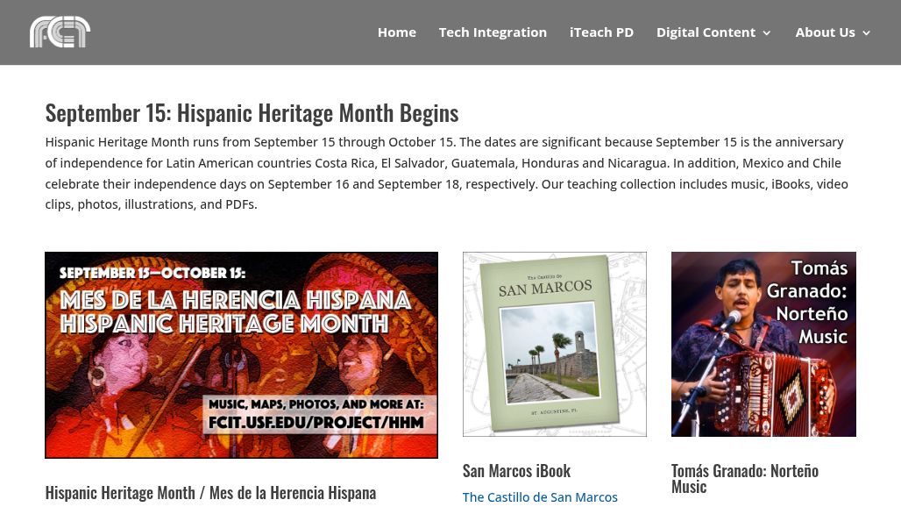Click the FCIT.USF.EDU/PROJECT/HHM text in banner
901x507 pixels.
click(316, 422)
